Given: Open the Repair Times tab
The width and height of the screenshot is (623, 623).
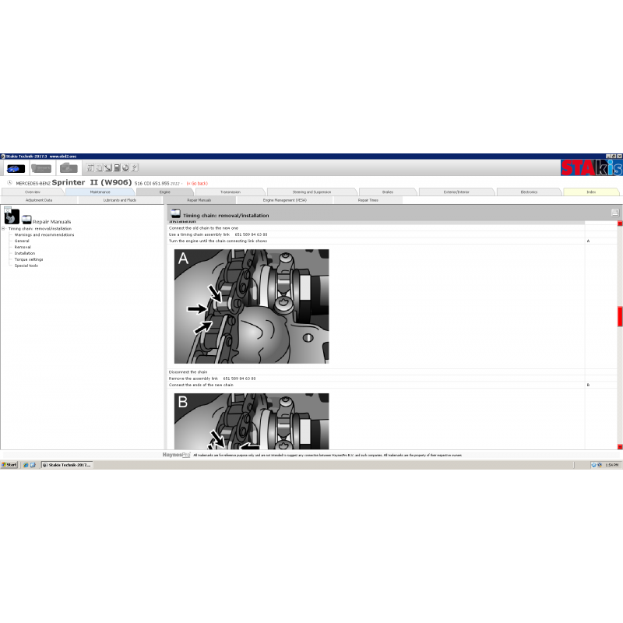Looking at the screenshot, I should click(366, 200).
